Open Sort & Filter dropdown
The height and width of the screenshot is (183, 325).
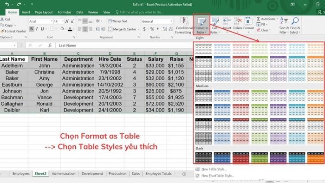pyautogui.click(x=284, y=25)
